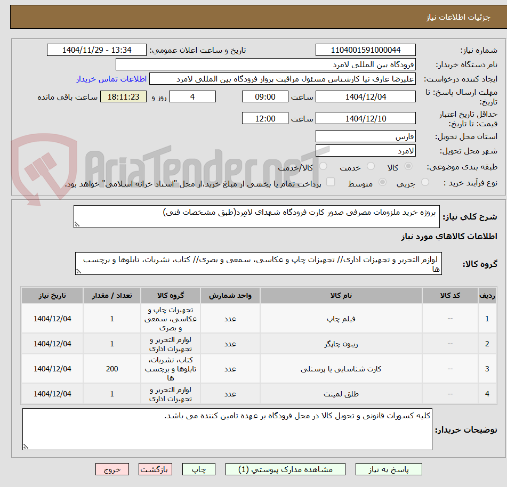
Task: Click the date cell in طلق لمینت row
Action: 52,394
